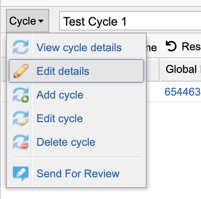This screenshot has height=199, width=201.
Task: Click the Edit cycle icon with small pencil
Action: 21,118
